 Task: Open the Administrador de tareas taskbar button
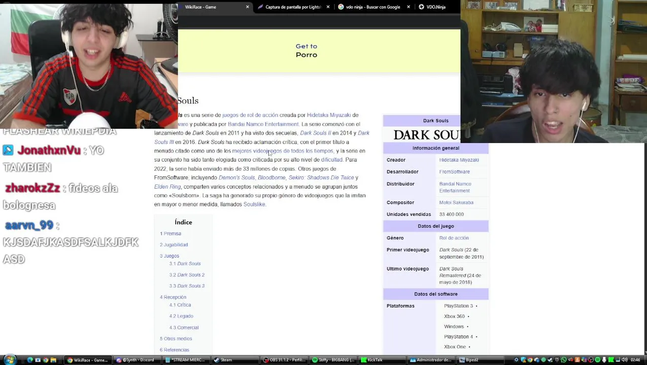tap(431, 360)
